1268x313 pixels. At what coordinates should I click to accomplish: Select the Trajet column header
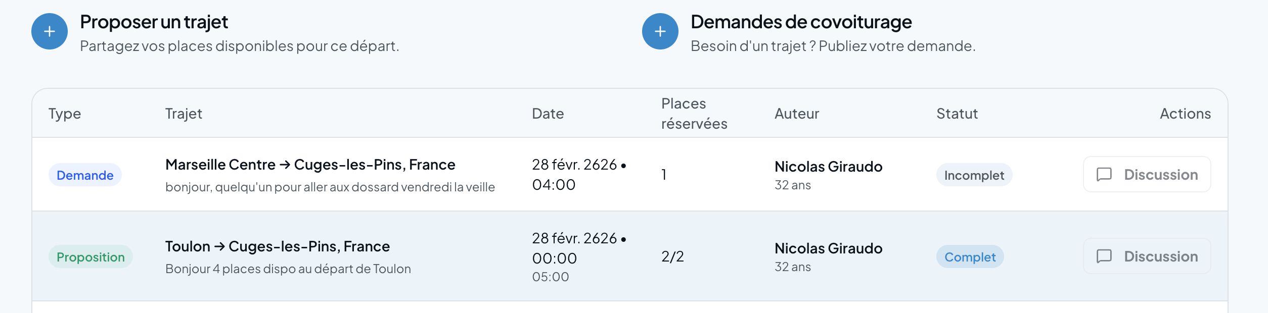184,114
